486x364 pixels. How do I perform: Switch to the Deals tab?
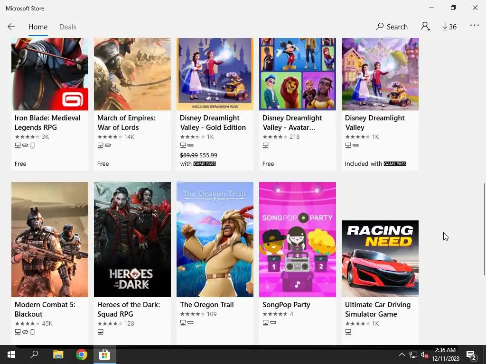67,27
